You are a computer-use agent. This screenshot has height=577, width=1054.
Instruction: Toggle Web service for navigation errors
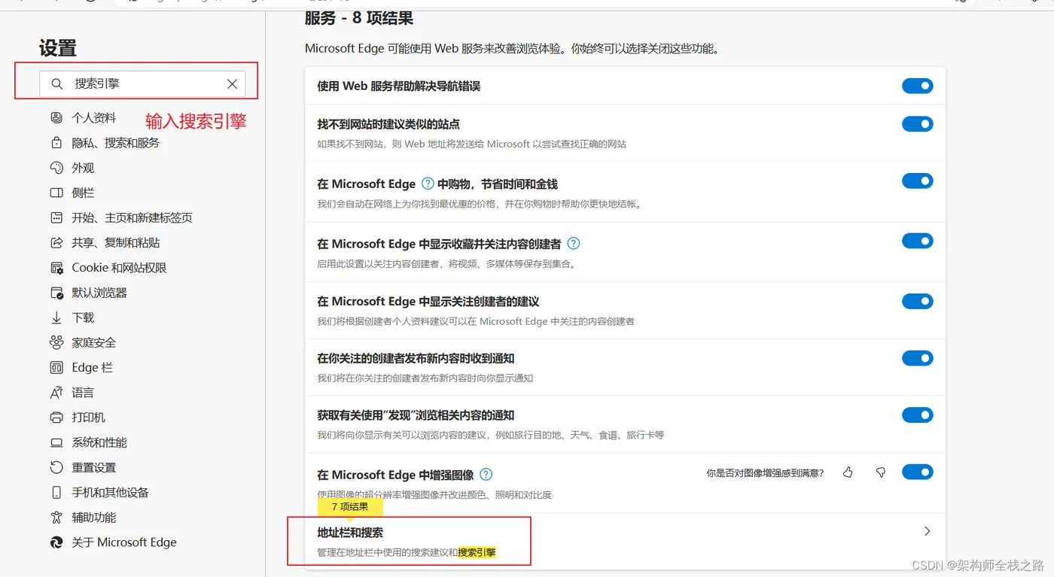pos(918,86)
